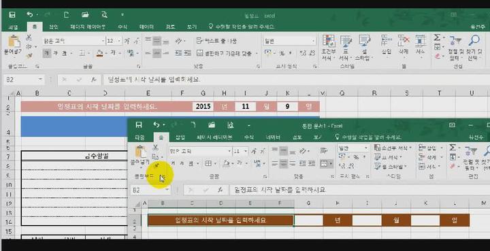Click AutoSum sigma in back window
Screen dimensions: 490x251
437,38
